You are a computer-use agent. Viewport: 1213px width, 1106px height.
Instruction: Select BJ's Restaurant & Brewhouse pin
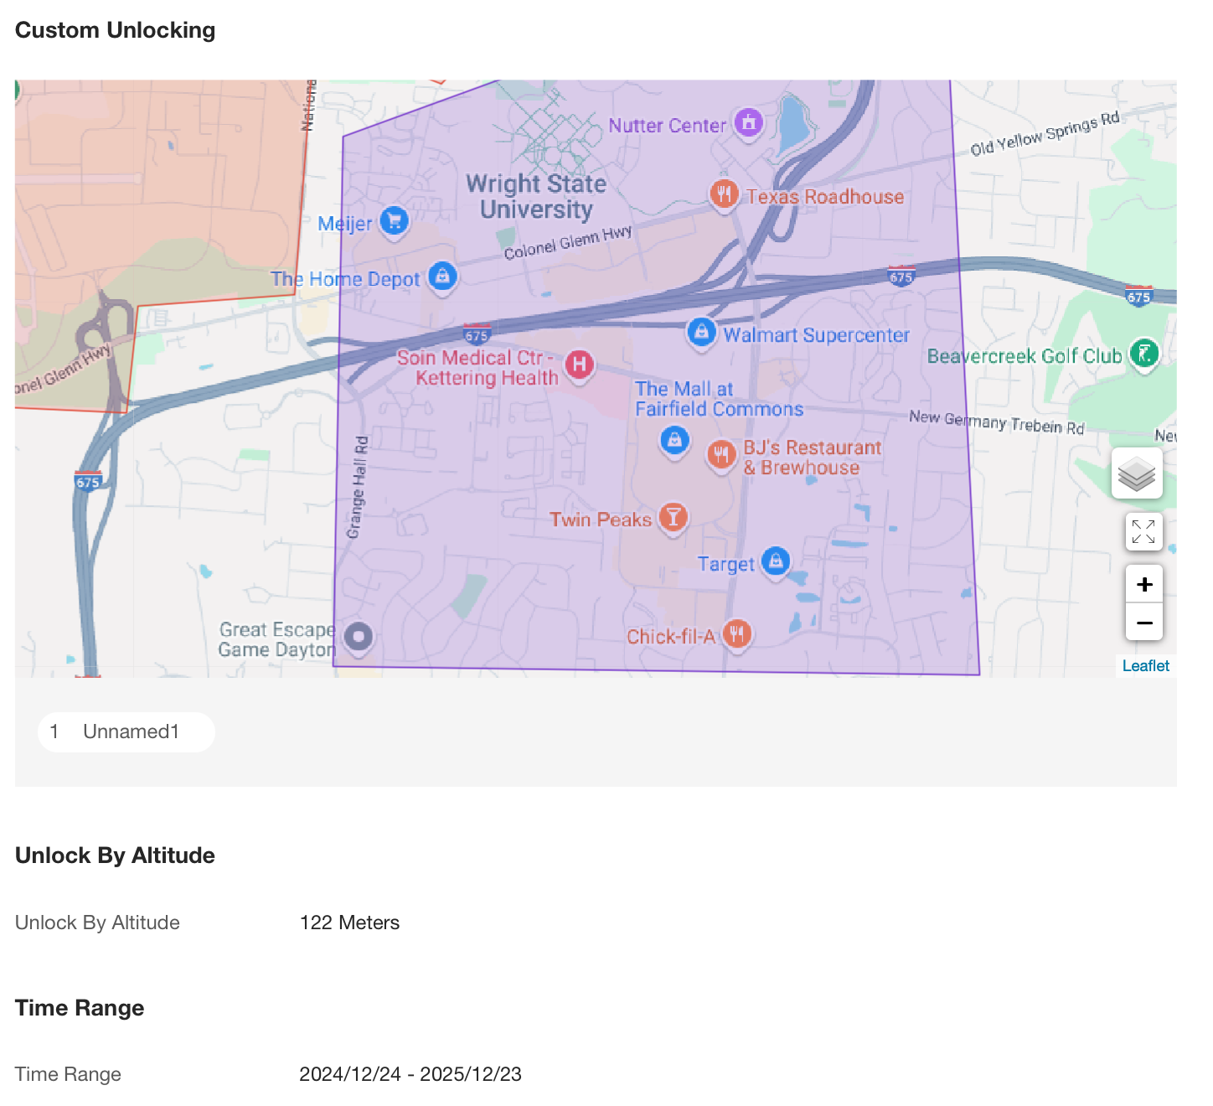point(721,457)
